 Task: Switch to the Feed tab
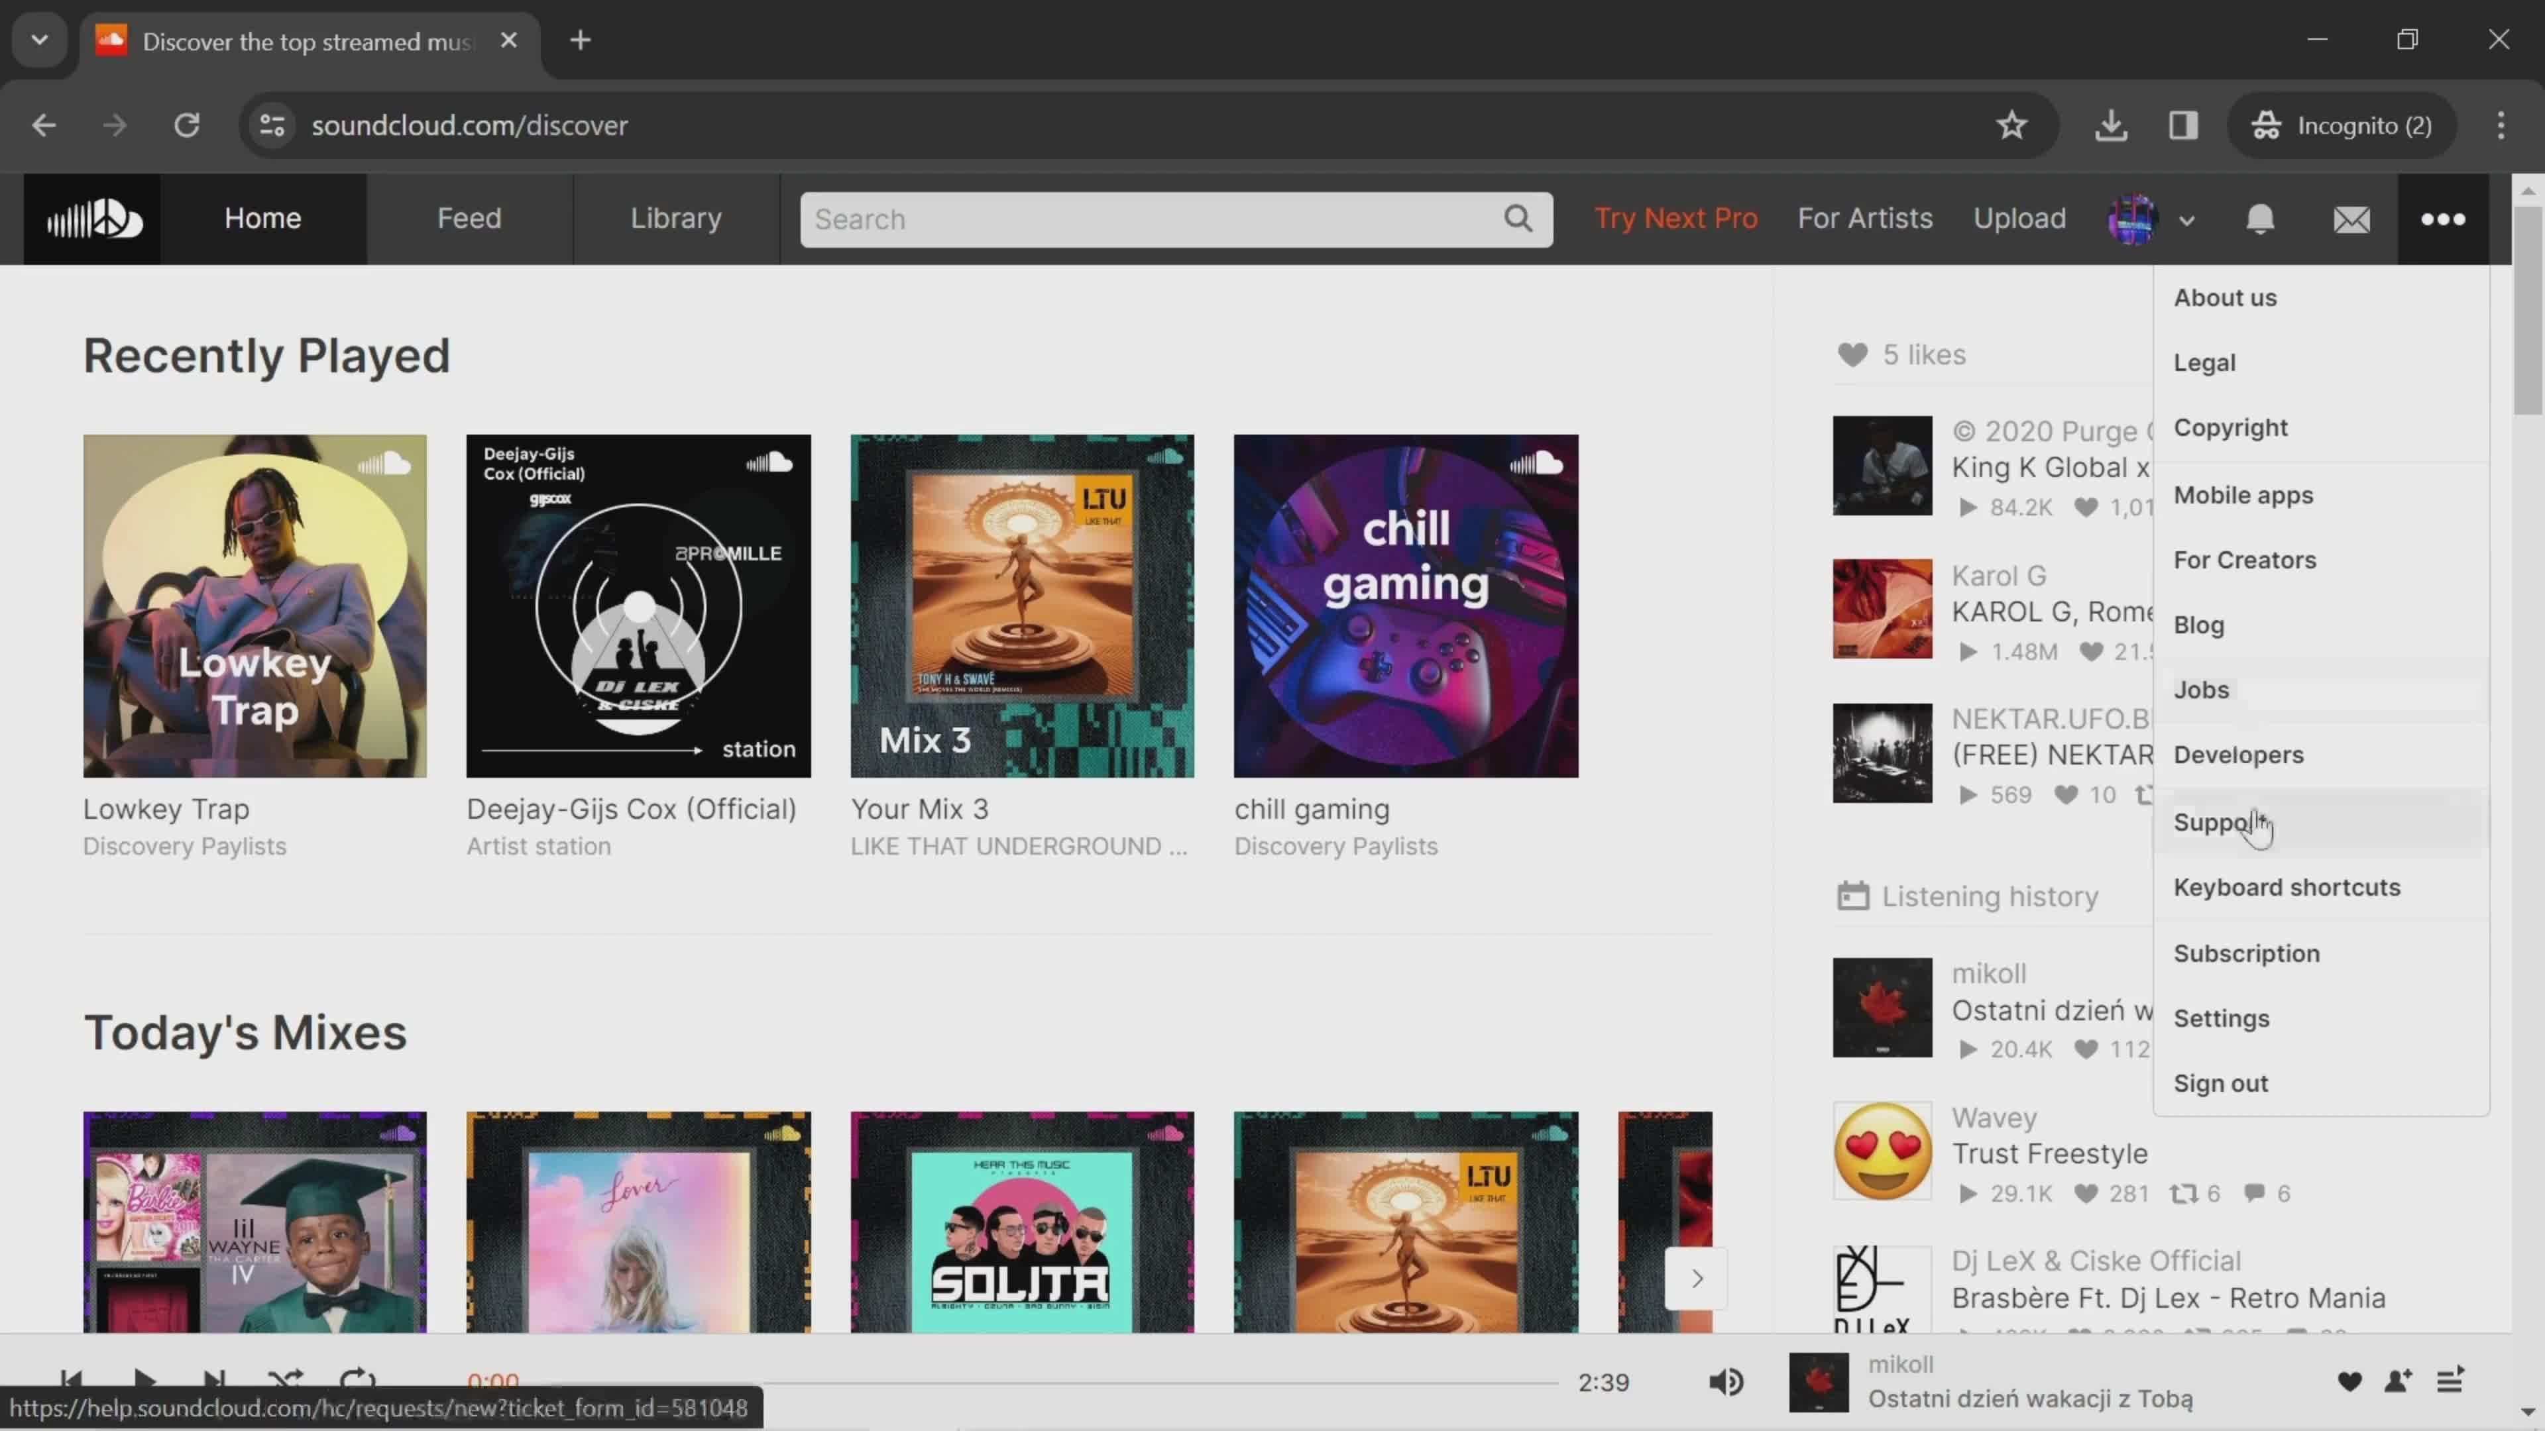pyautogui.click(x=469, y=218)
